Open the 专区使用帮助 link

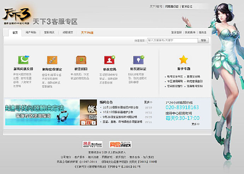175,81
